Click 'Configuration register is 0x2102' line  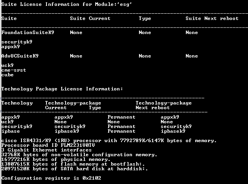[x=51, y=178]
